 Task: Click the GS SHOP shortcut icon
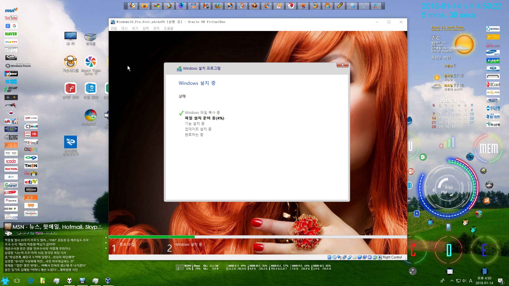click(x=11, y=209)
